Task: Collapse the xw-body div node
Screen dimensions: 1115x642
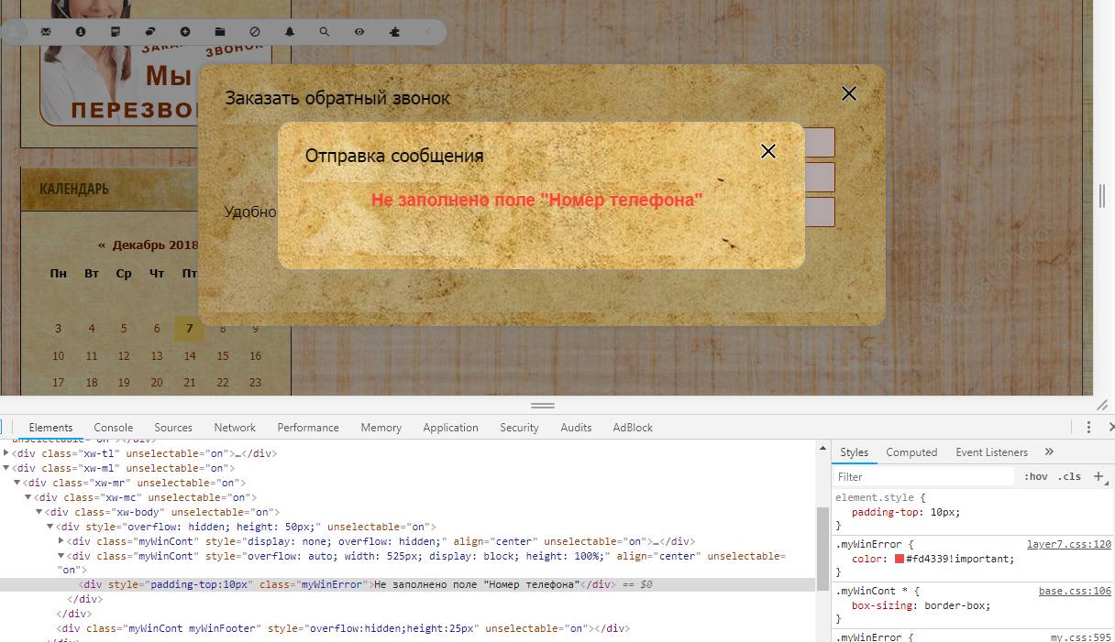Action: coord(39,512)
